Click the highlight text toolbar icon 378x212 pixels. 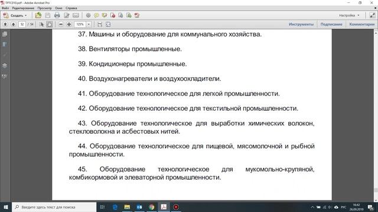coord(105,16)
